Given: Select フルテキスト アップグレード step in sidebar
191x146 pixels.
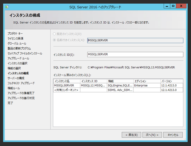Looking at the screenshot, I should 21,83.
